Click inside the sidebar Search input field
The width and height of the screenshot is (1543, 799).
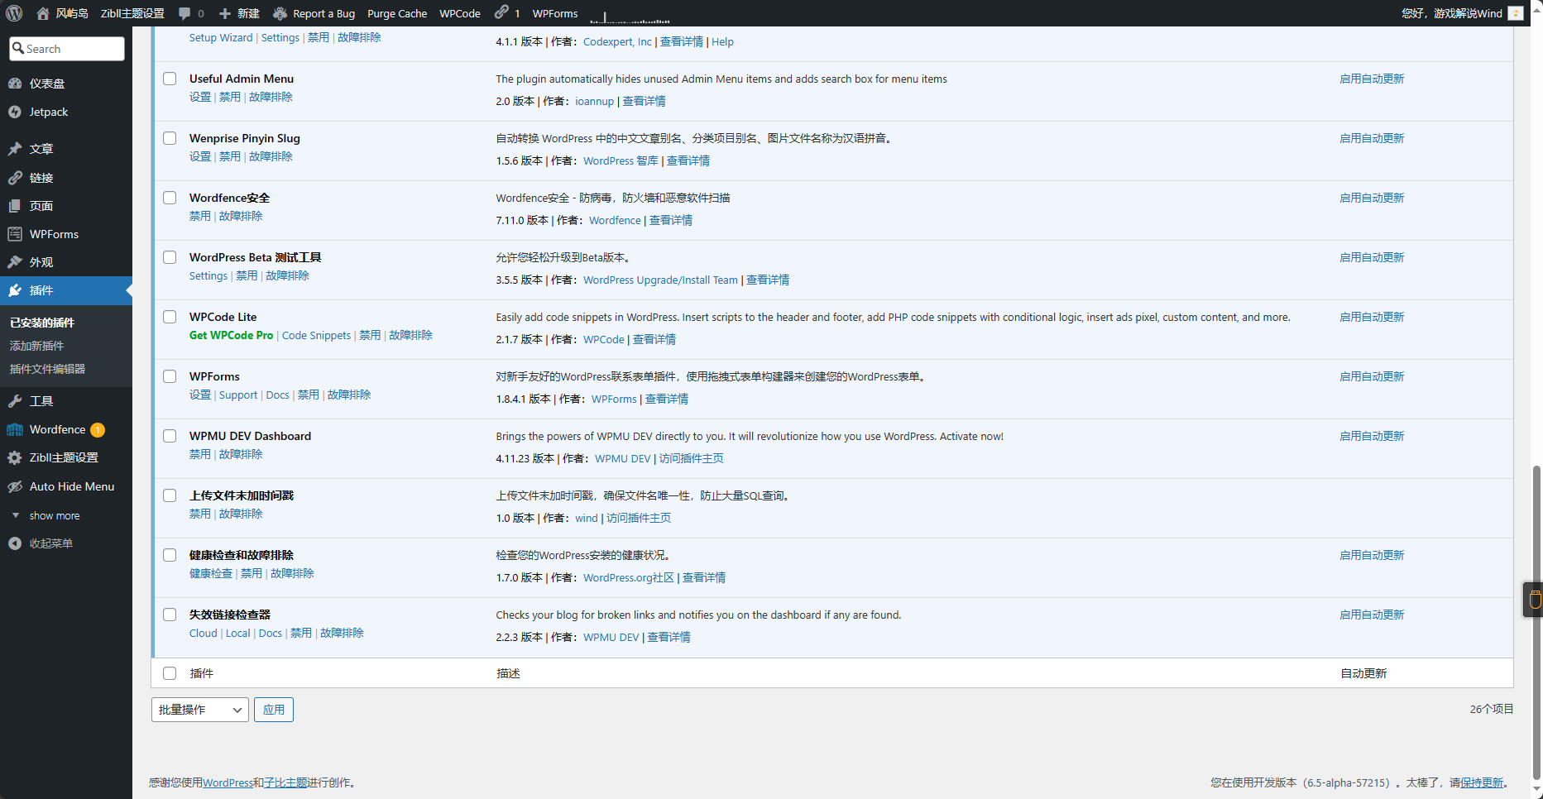tap(67, 49)
